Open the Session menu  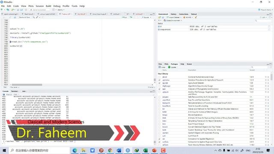click(40, 6)
